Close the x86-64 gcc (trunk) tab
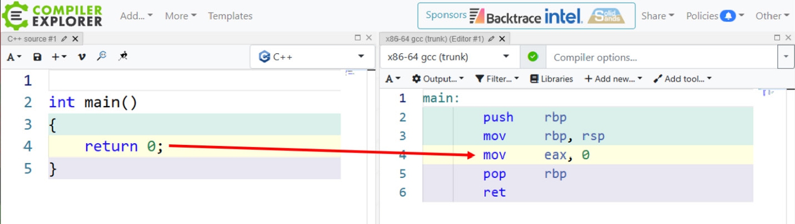The width and height of the screenshot is (795, 224). click(x=502, y=39)
